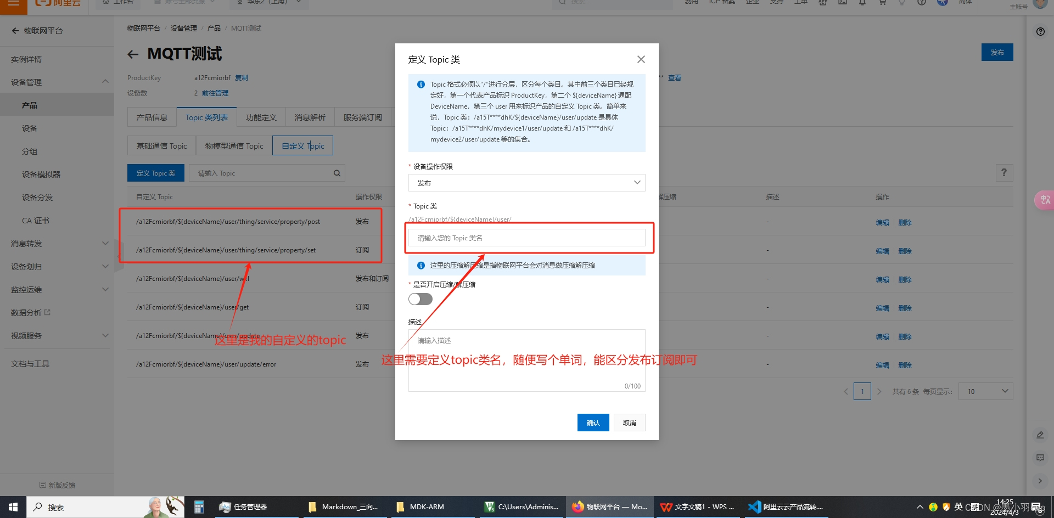
Task: Select page 1 in pagination
Action: tap(862, 391)
